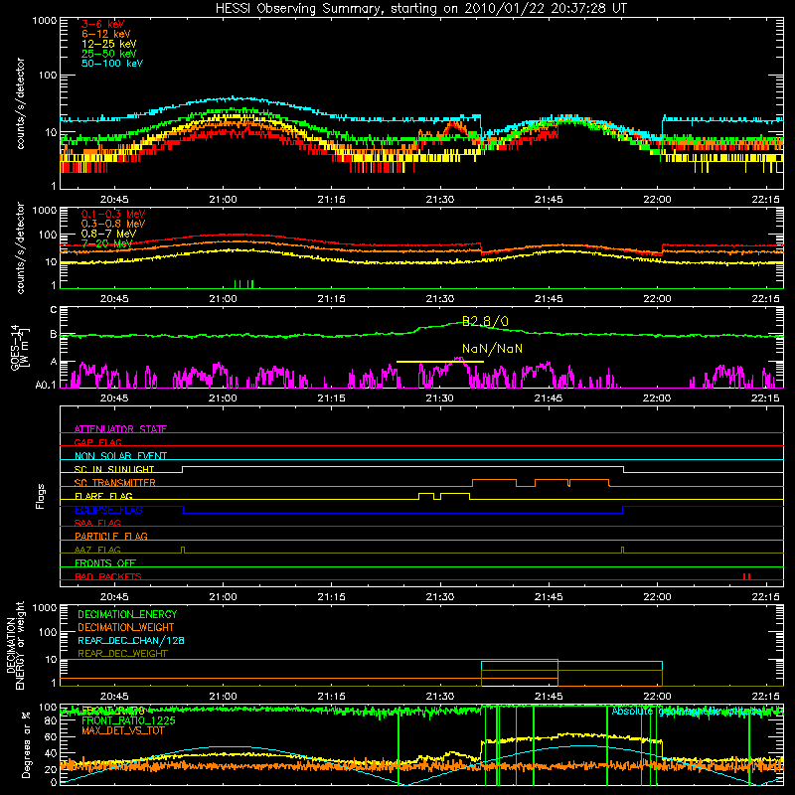Image resolution: width=795 pixels, height=795 pixels.
Task: Select the 6-12 keV legend label
Action: coord(106,34)
